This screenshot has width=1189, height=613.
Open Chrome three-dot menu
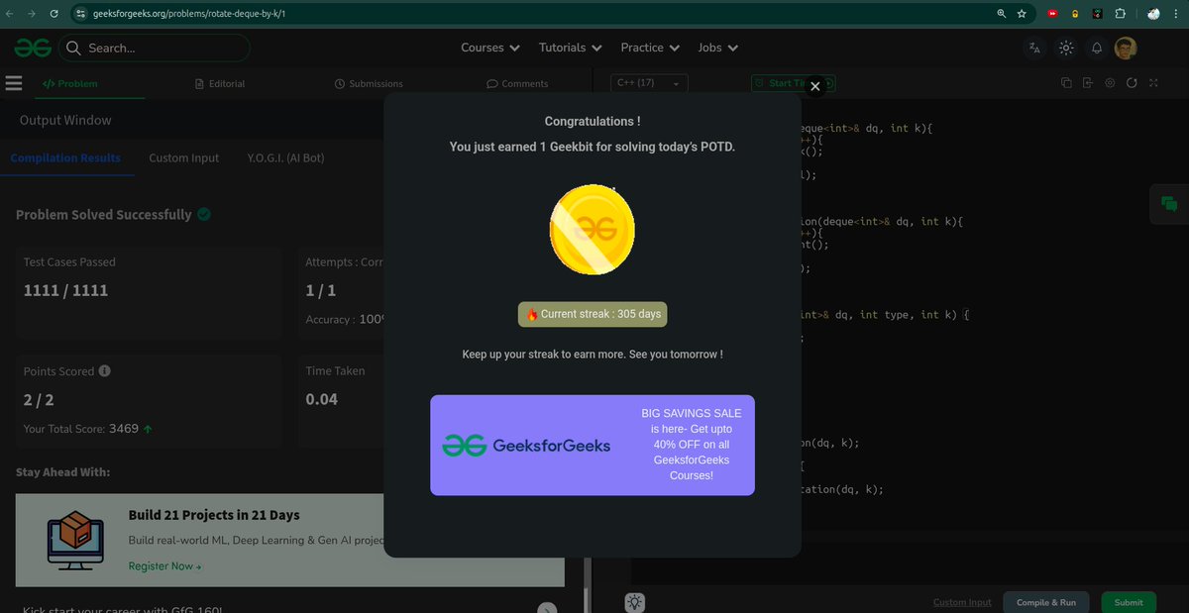point(1177,14)
